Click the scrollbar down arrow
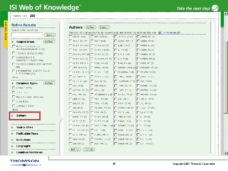Viewport: 228px width, 171px height. (x=225, y=153)
